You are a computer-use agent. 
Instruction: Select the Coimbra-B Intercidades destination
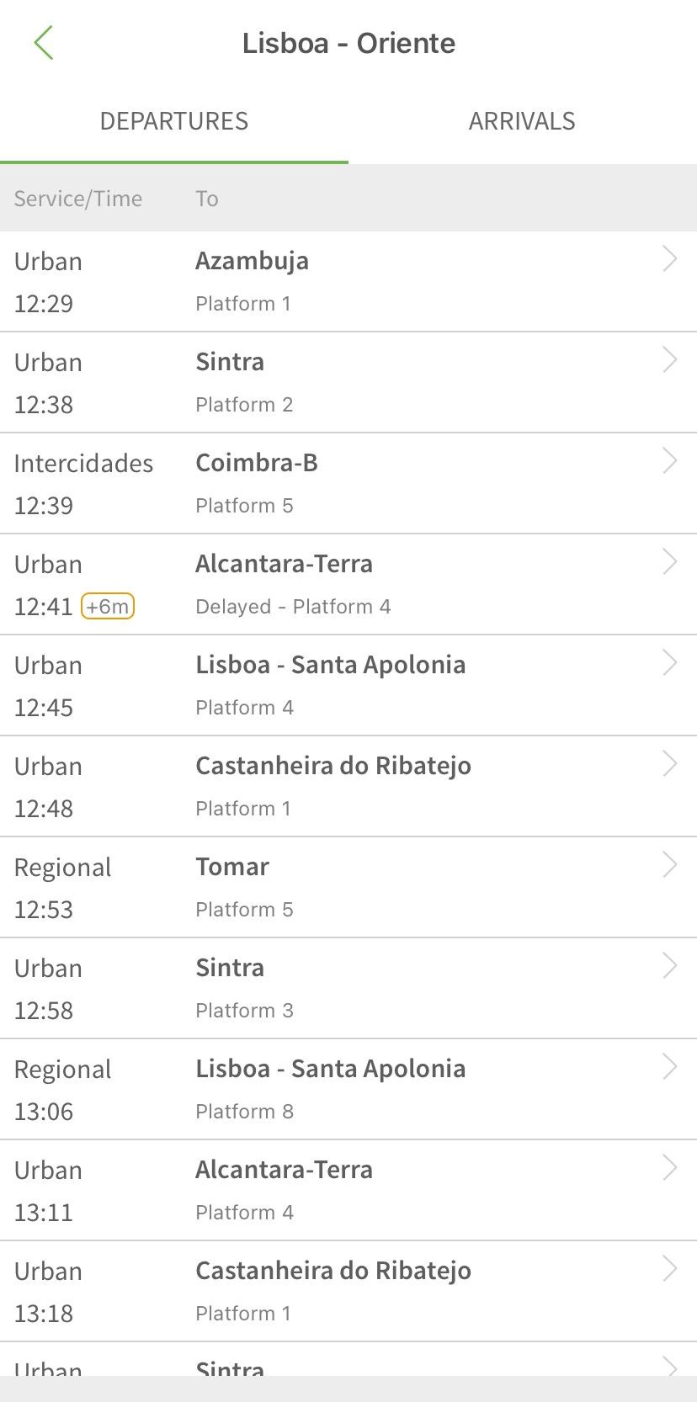(257, 463)
